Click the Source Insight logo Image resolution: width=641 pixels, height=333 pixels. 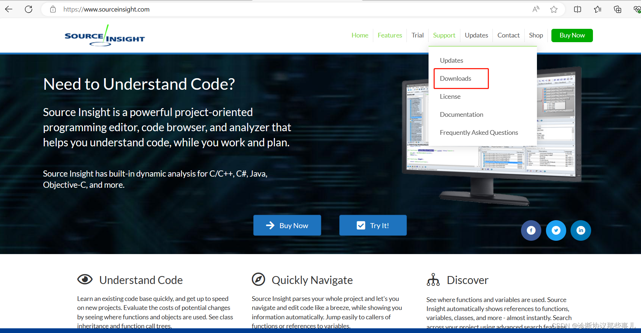pyautogui.click(x=105, y=36)
